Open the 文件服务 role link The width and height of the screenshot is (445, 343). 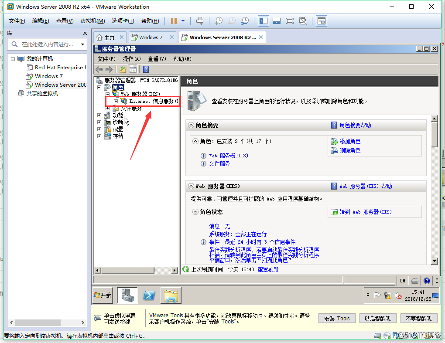point(219,163)
